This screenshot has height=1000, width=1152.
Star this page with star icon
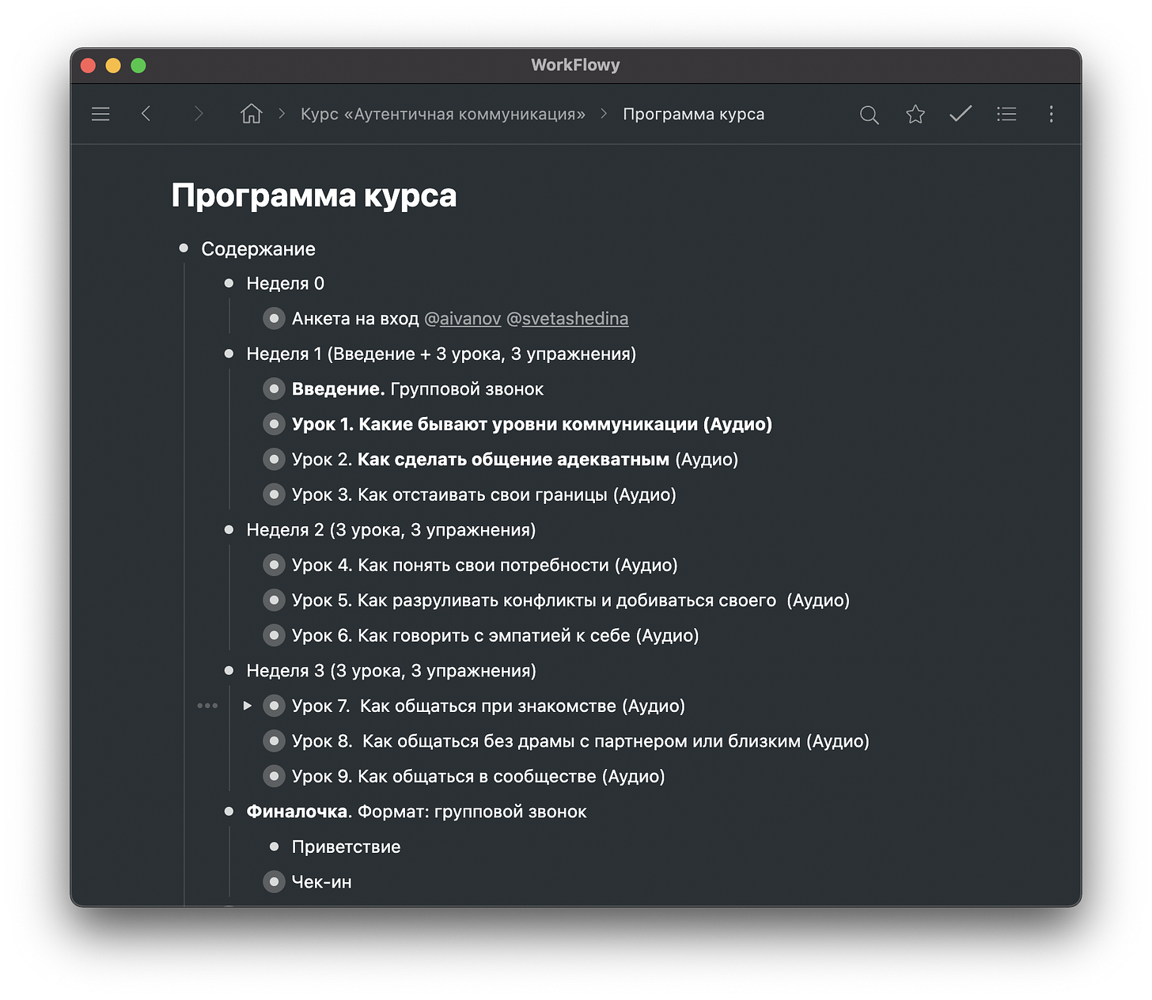[915, 114]
